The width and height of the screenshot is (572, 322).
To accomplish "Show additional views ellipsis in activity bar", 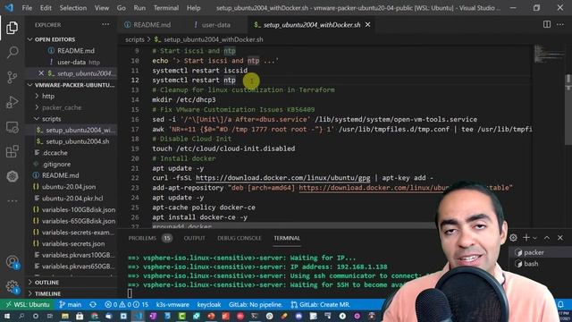I will [x=12, y=200].
